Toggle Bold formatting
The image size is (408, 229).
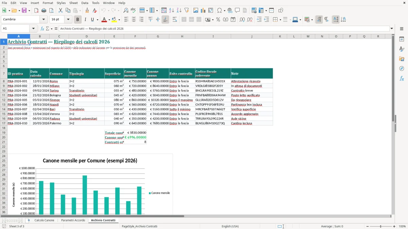point(78,19)
